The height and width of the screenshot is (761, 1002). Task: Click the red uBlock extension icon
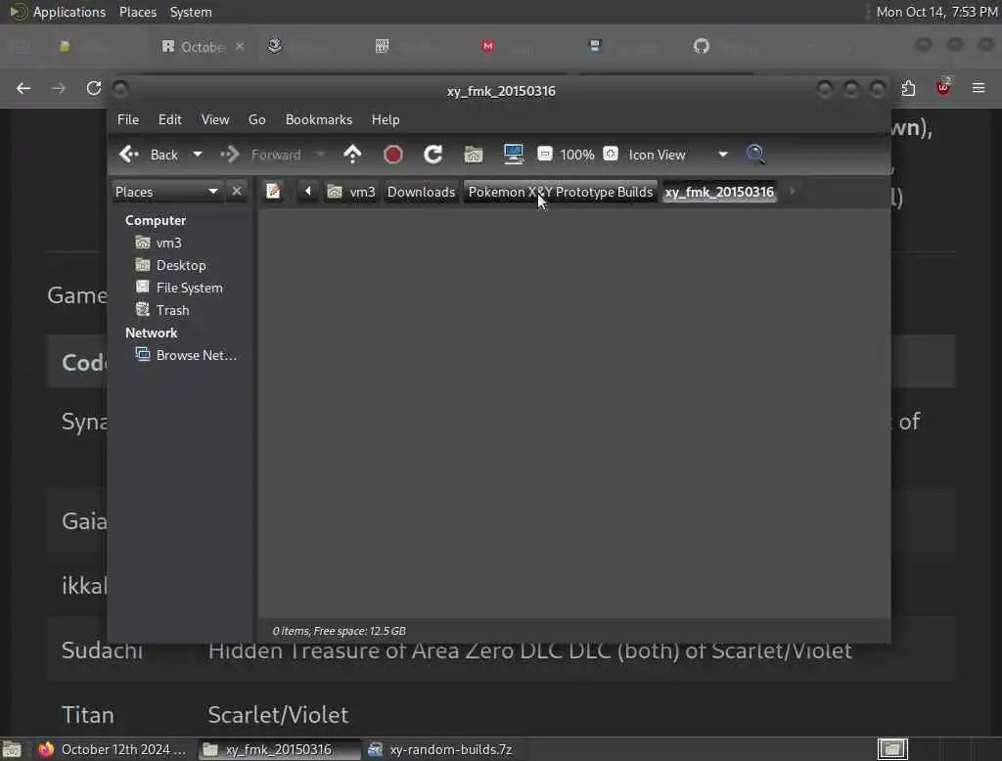(x=943, y=87)
